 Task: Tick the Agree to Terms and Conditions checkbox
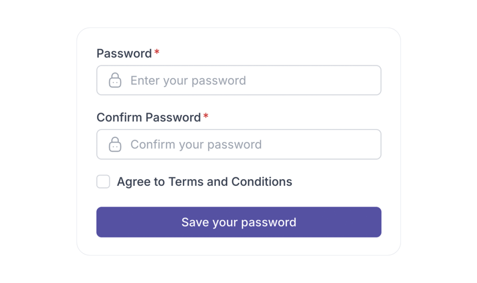tap(103, 182)
